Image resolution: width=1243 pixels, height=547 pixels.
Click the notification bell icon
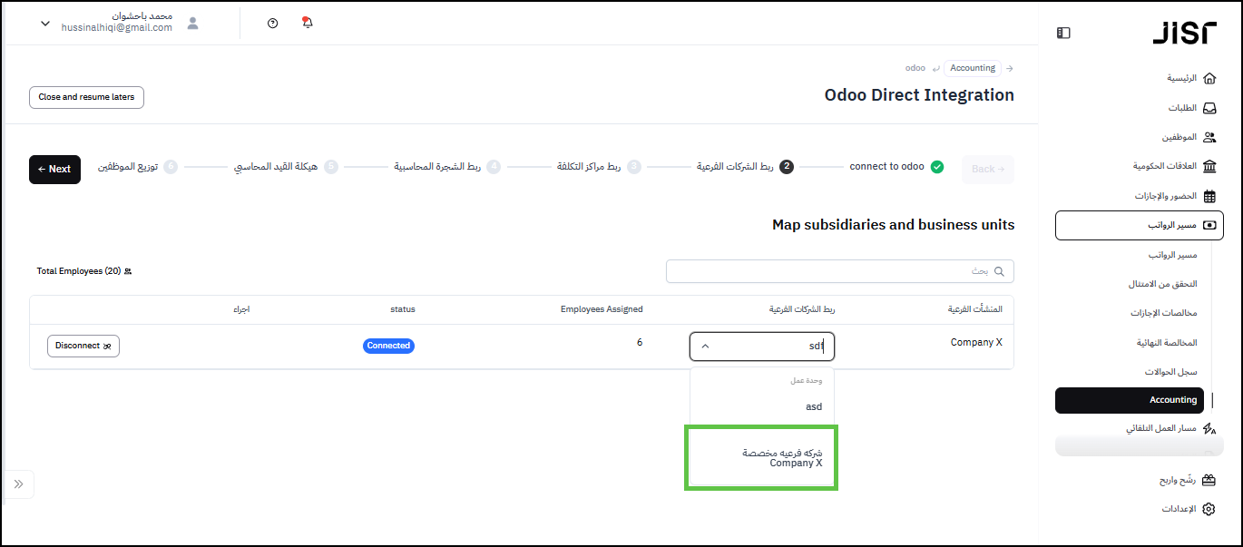click(307, 23)
